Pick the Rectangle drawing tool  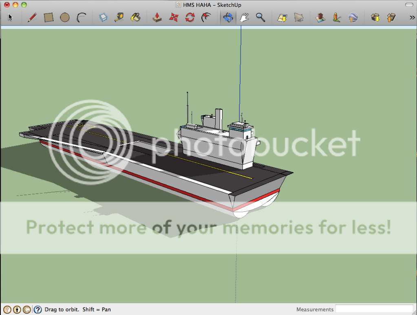tap(49, 17)
